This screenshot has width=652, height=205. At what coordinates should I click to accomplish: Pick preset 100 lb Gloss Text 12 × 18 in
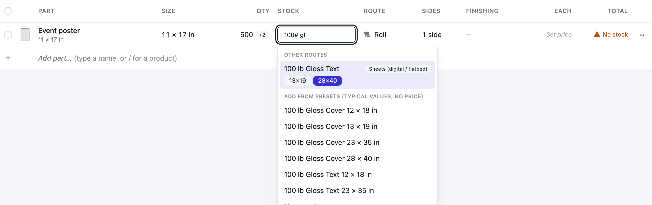357,174
